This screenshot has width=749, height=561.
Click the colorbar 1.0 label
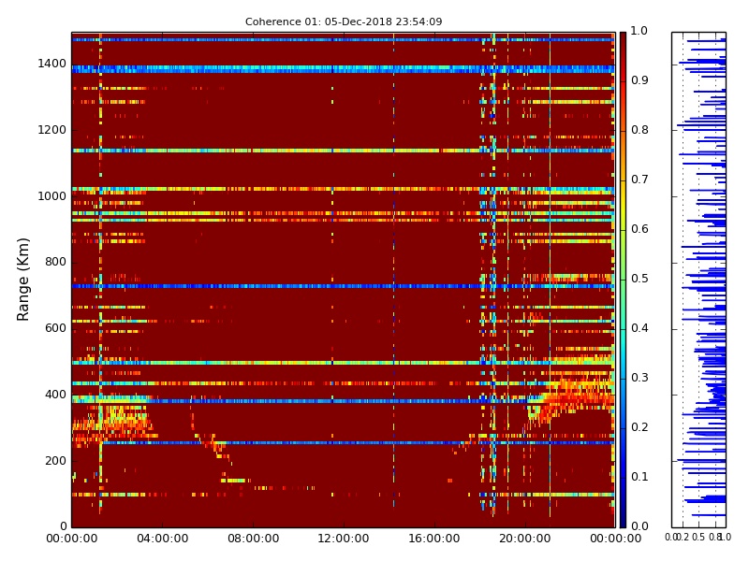tap(639, 31)
